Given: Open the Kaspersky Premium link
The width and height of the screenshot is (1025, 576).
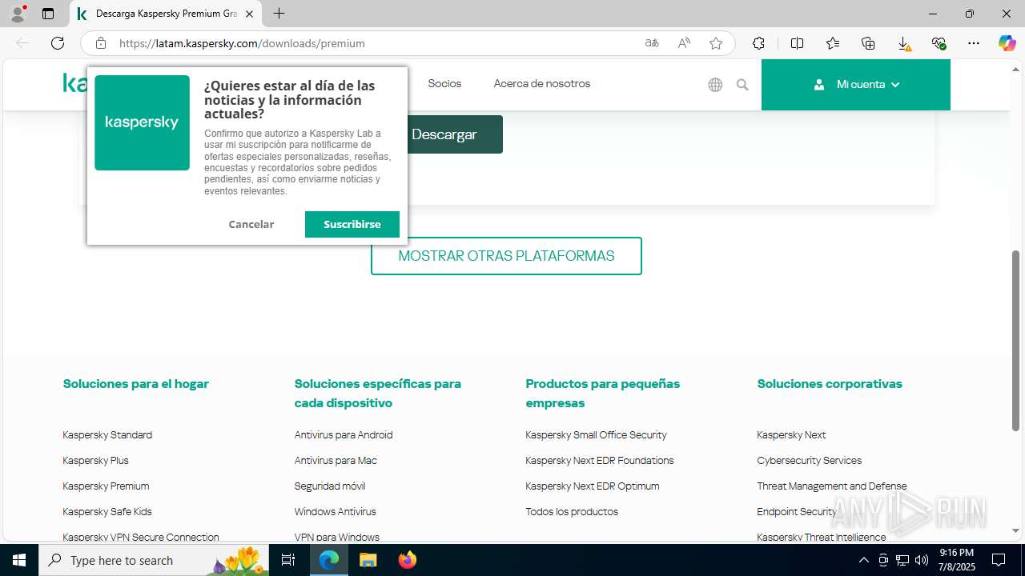Looking at the screenshot, I should point(106,486).
